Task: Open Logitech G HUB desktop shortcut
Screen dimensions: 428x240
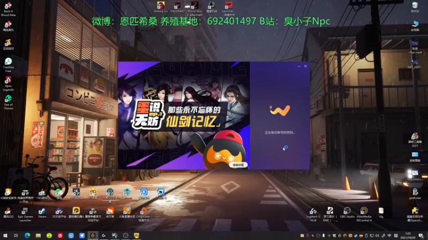Action: coord(313,214)
